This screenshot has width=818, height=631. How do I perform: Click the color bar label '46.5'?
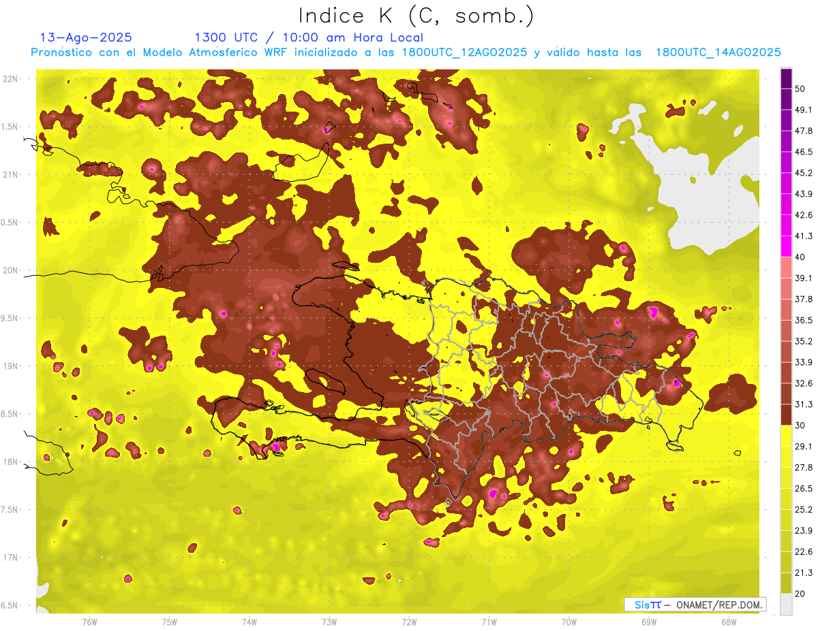[804, 152]
